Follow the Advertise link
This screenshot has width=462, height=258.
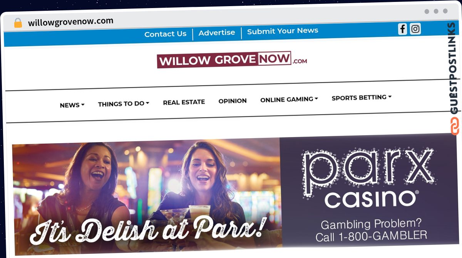coord(217,33)
